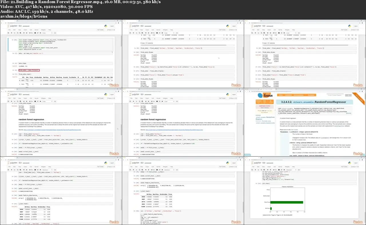Open Code cell-type dropdown in imports-cell frame
The height and width of the screenshot is (225, 366).
tap(48, 33)
